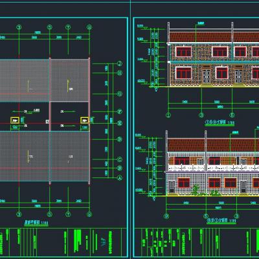The width and height of the screenshot is (259, 259).
Task: Select the ±0.000 level mark of 1-9 elevation
Action: pos(141,81)
